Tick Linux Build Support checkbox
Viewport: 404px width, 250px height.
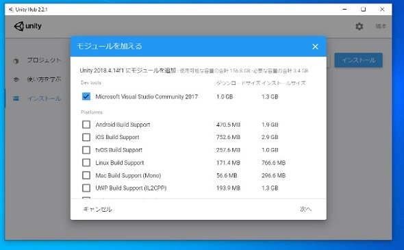tap(86, 162)
